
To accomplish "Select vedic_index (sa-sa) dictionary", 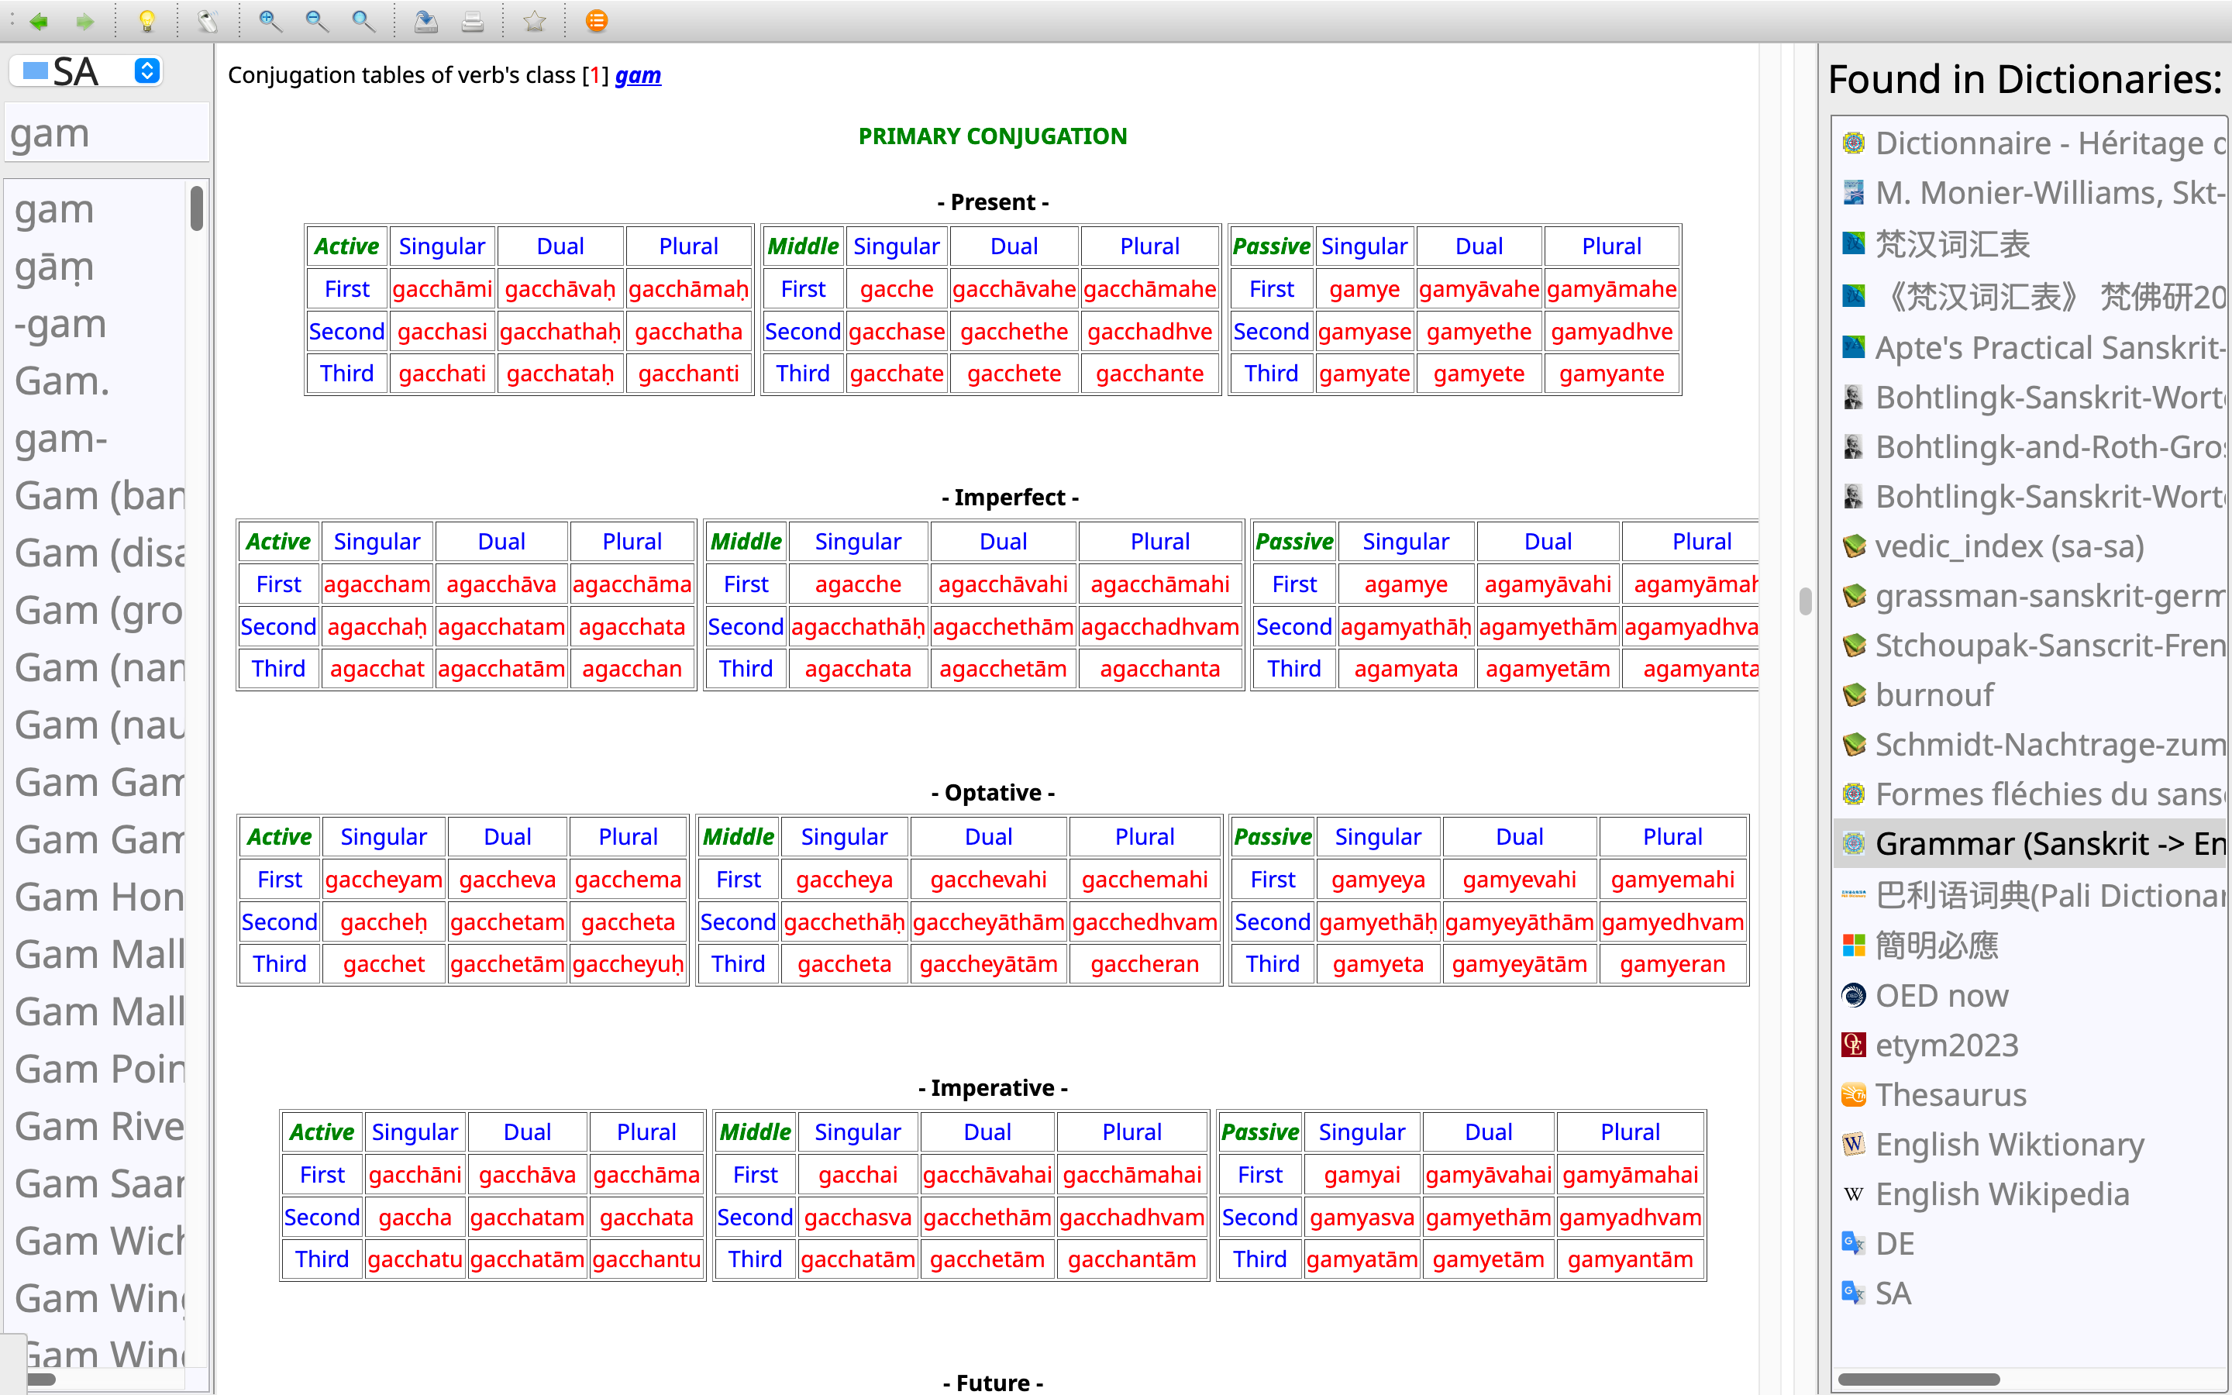I will coord(2029,546).
